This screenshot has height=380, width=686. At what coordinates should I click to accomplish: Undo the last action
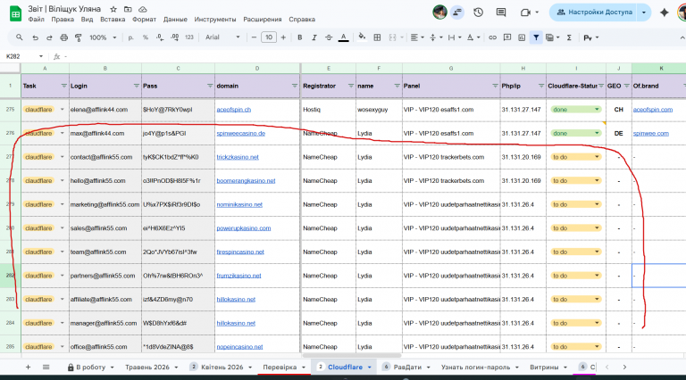click(35, 37)
